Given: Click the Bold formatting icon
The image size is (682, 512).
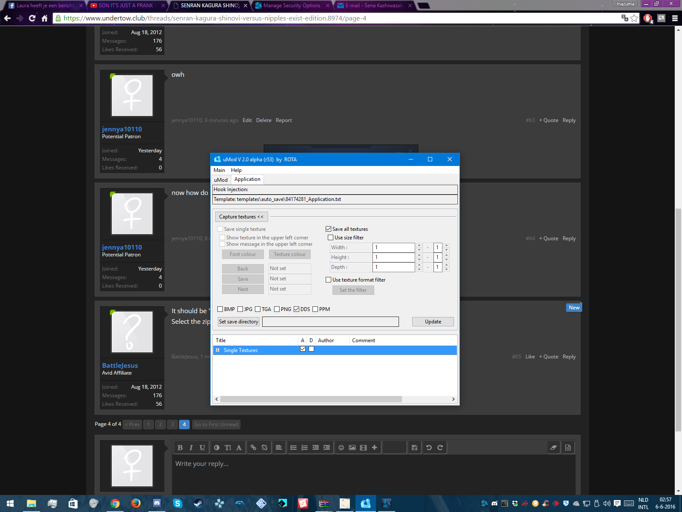Looking at the screenshot, I should tap(180, 448).
